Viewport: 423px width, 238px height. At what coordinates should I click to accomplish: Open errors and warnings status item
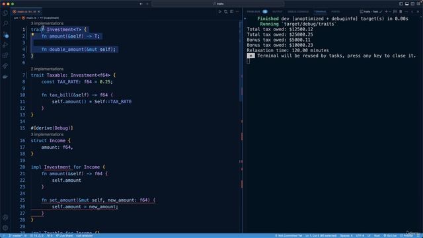click(37, 235)
